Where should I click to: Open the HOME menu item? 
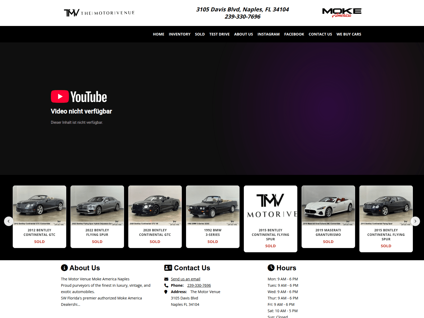pyautogui.click(x=158, y=34)
